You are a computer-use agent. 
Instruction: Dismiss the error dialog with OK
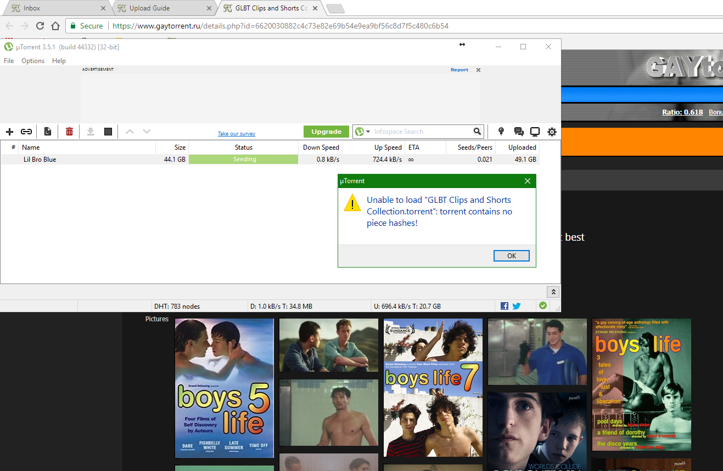pos(511,256)
